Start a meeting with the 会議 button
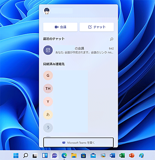 [60, 27]
